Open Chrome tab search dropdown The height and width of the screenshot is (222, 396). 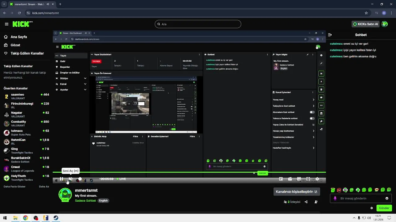4,4
